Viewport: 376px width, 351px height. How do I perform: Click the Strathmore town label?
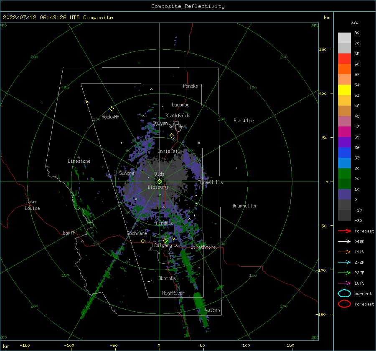203,247
